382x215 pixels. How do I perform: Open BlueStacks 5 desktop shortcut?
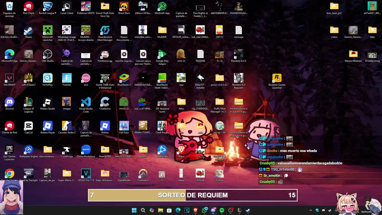(x=124, y=80)
